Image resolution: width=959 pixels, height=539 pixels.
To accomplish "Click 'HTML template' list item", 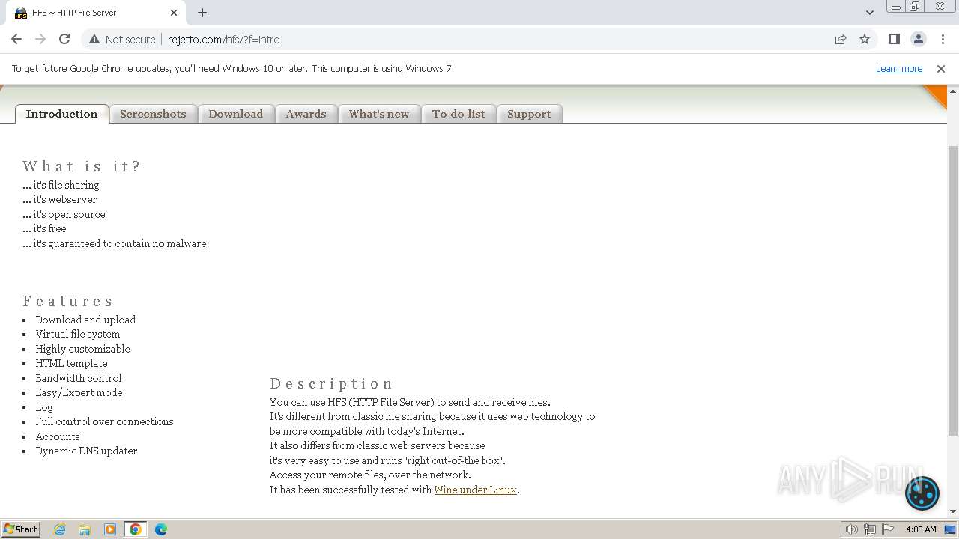I will coord(71,363).
